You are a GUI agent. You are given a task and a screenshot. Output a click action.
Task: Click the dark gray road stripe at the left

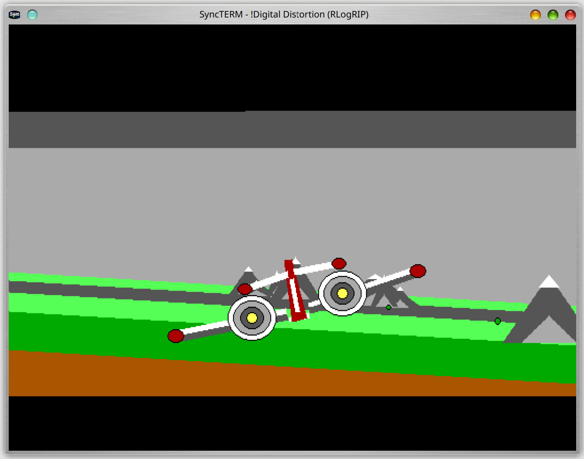tap(87, 290)
